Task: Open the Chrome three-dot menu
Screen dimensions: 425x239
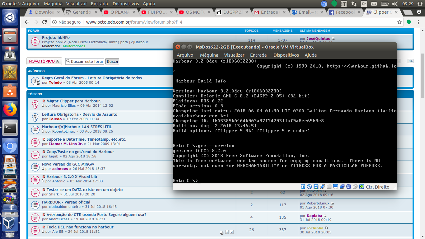Action: tap(418, 22)
